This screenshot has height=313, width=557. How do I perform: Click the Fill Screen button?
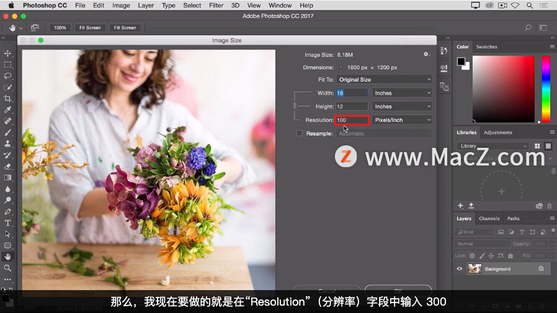coord(125,28)
